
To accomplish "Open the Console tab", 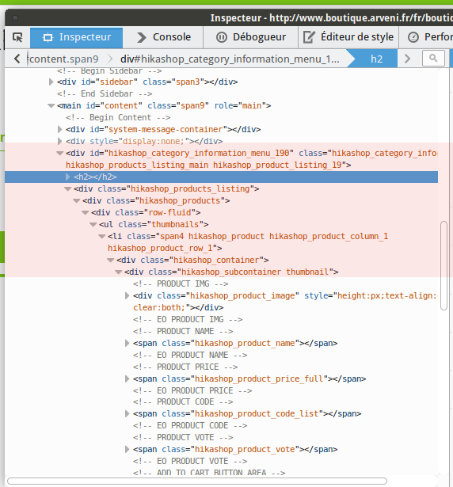I will pyautogui.click(x=163, y=37).
